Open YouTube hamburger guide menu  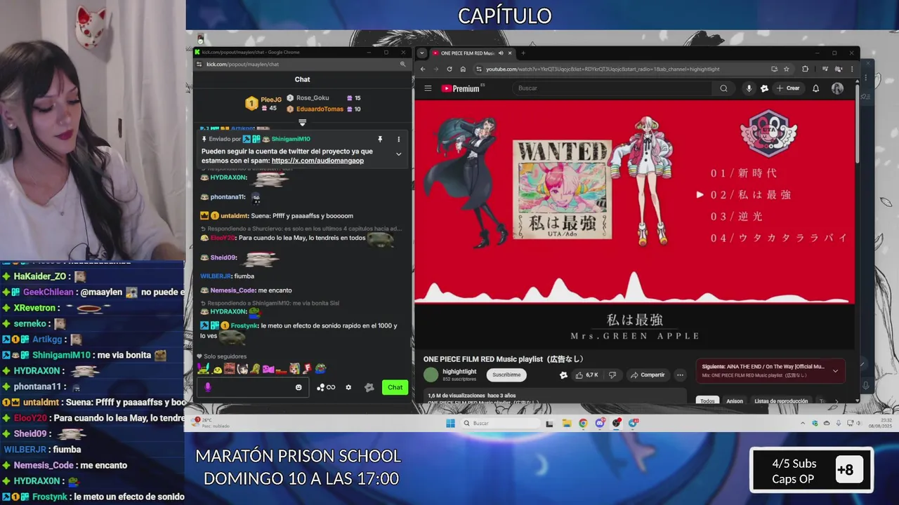coord(428,88)
